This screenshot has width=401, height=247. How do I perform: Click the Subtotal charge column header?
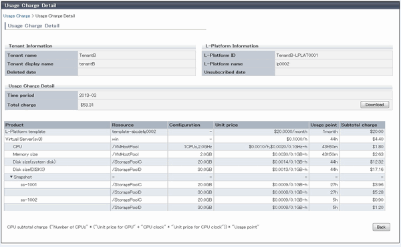tap(362, 125)
